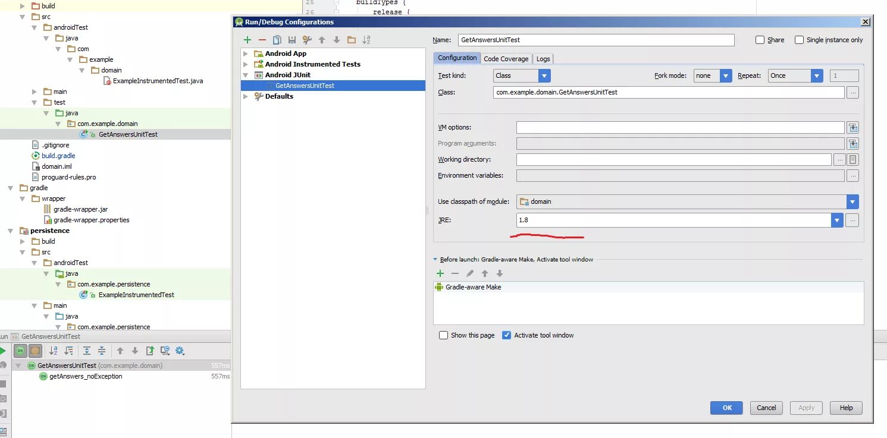
Task: Collapse the Android JUnit node
Action: click(246, 75)
